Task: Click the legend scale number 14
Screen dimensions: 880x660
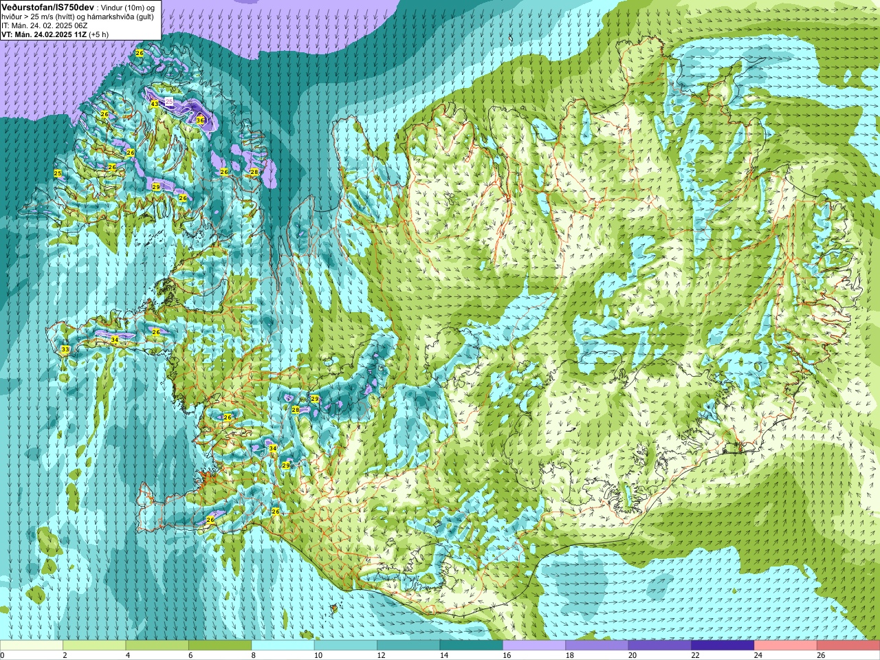Action: 443,656
